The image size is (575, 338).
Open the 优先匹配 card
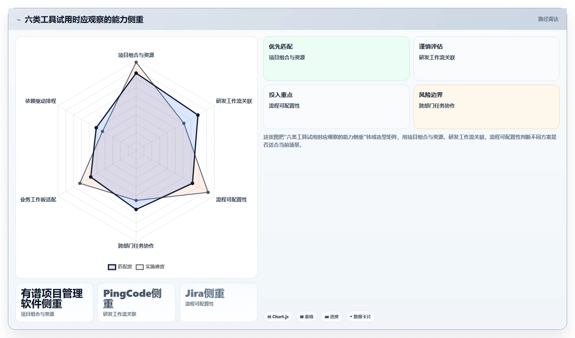point(336,59)
